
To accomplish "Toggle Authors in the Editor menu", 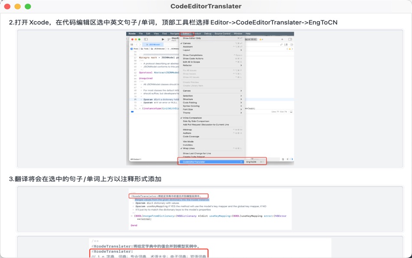I will [x=212, y=133].
